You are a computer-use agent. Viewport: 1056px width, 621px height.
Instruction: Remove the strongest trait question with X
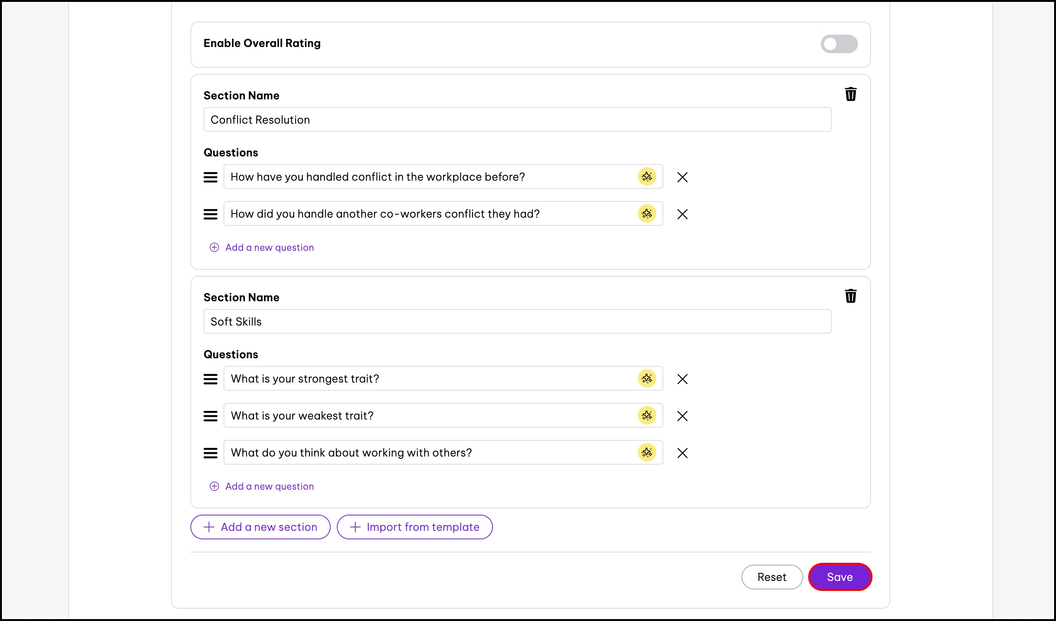pyautogui.click(x=682, y=379)
